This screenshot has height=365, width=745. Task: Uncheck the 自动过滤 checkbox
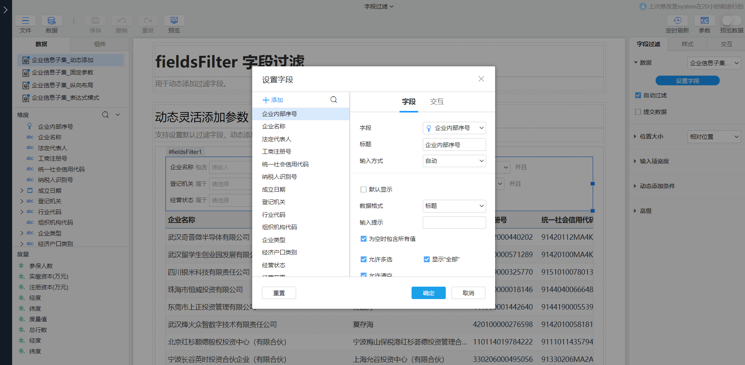[638, 95]
